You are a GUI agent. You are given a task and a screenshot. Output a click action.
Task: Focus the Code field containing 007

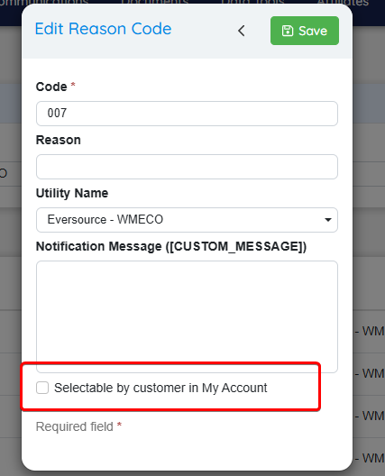187,114
